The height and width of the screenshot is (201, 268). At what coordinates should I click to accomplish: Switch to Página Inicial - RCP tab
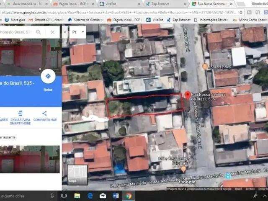[73, 4]
